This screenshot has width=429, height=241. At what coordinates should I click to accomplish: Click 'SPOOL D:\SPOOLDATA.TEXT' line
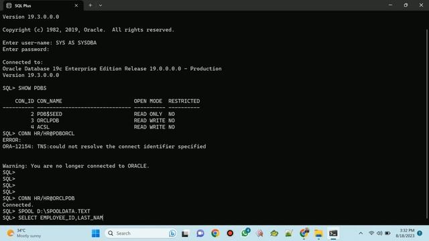coord(54,212)
